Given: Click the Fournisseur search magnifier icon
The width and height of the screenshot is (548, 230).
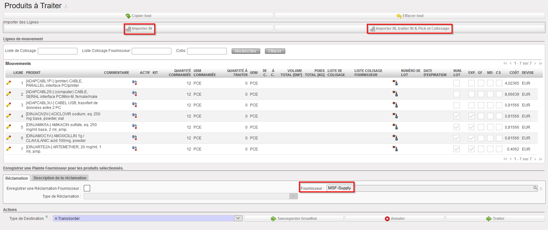Looking at the screenshot, I should [x=535, y=188].
